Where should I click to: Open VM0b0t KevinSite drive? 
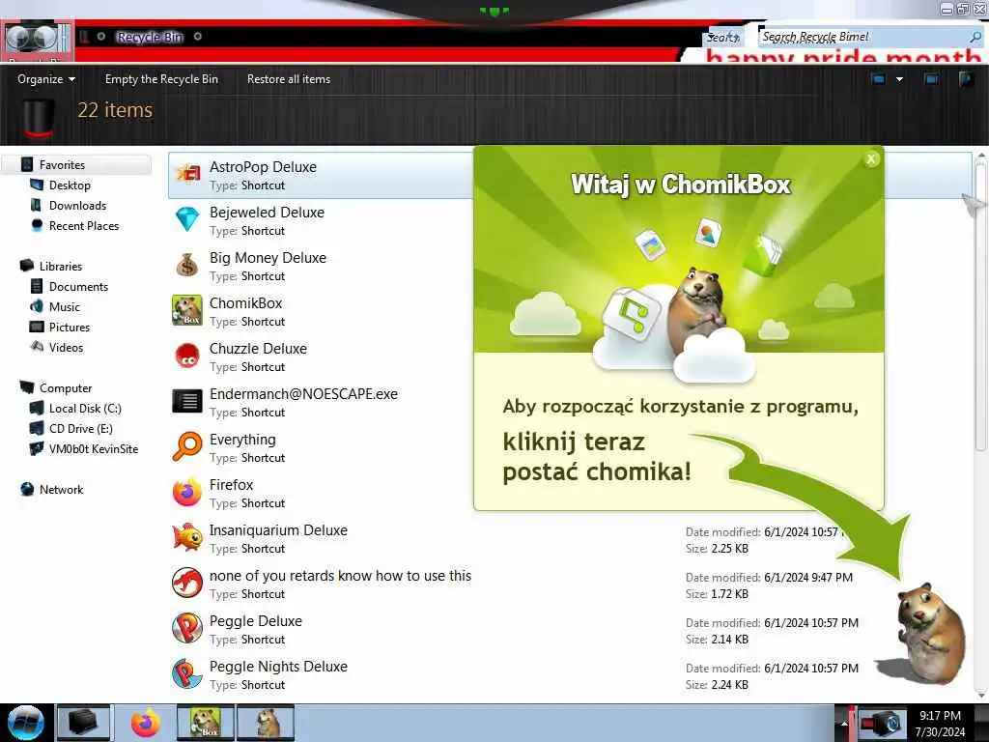94,448
